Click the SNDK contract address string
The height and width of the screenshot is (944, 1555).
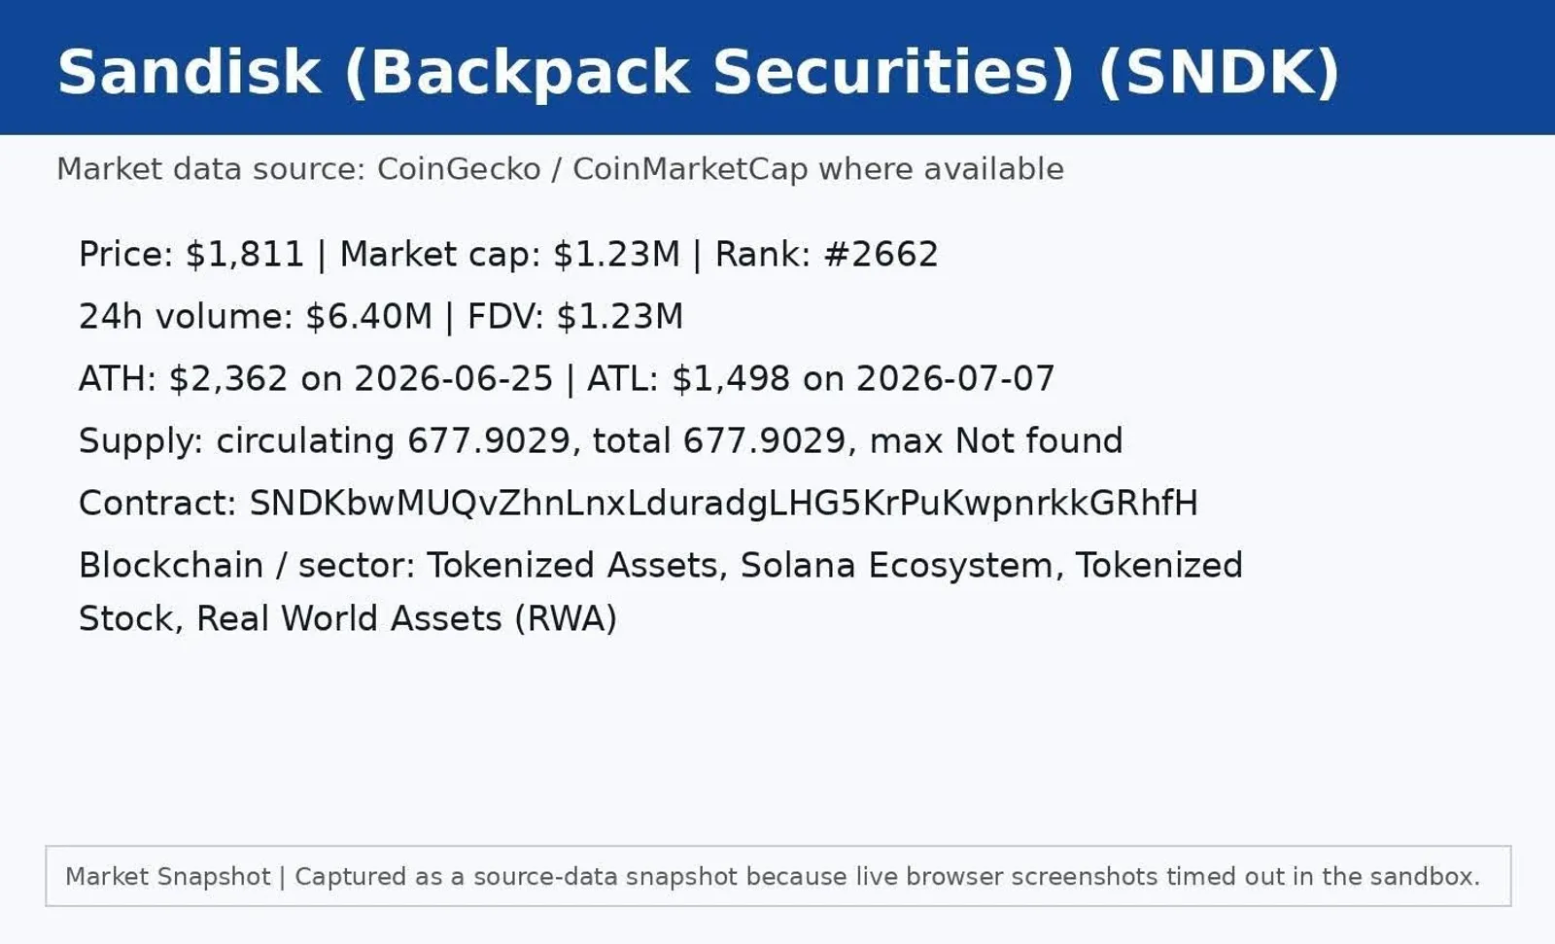[x=723, y=504]
